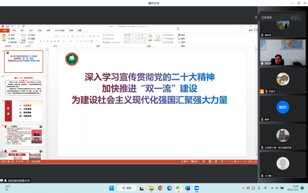Open the 插入 ribbon tab
This screenshot has height=193, width=308.
23,30
